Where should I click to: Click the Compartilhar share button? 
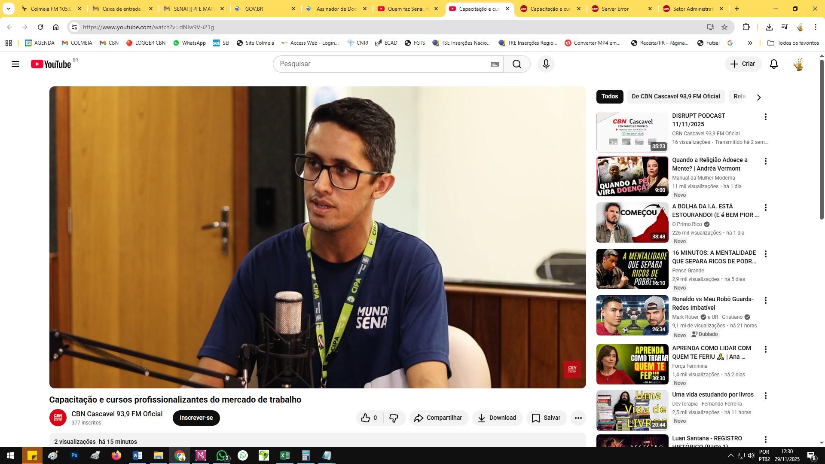pyautogui.click(x=438, y=418)
